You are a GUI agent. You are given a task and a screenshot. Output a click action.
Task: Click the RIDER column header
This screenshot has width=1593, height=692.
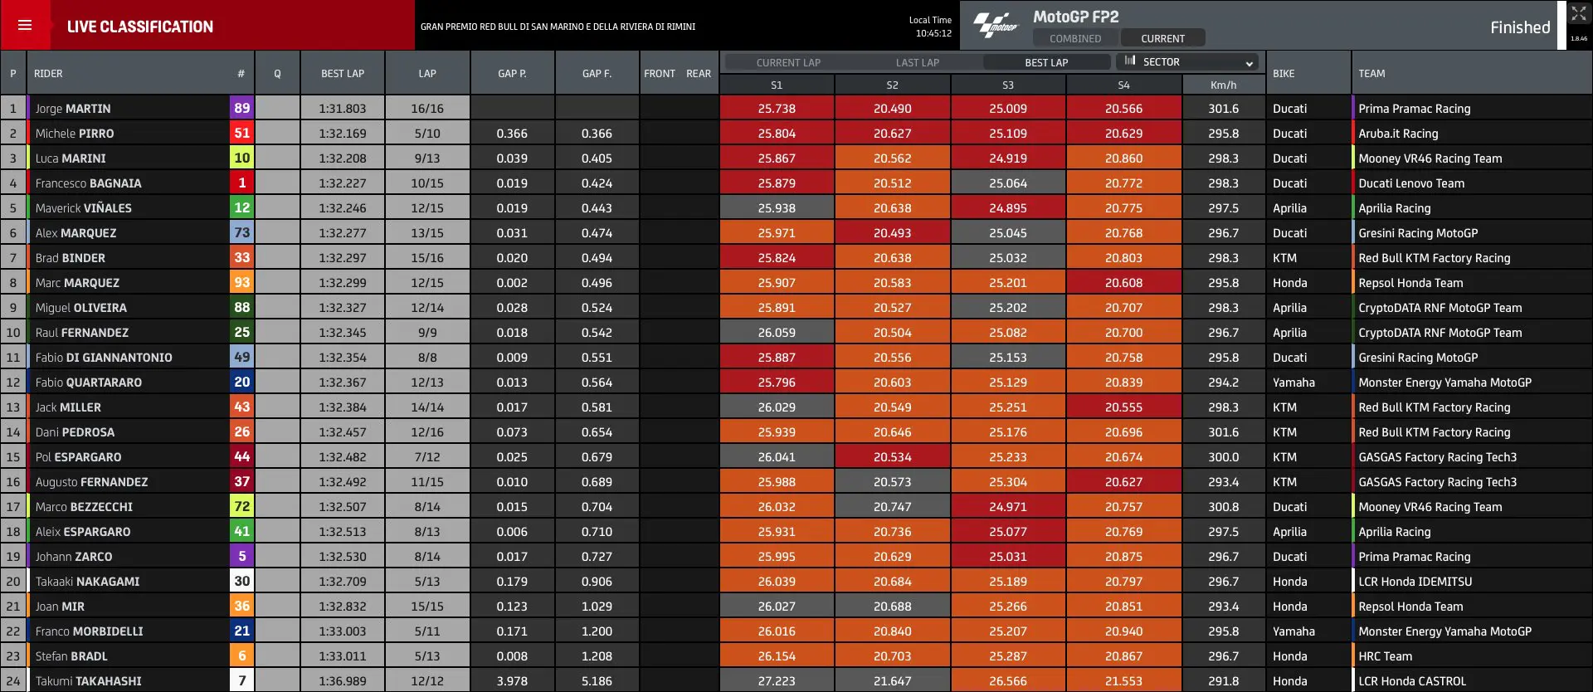click(48, 73)
